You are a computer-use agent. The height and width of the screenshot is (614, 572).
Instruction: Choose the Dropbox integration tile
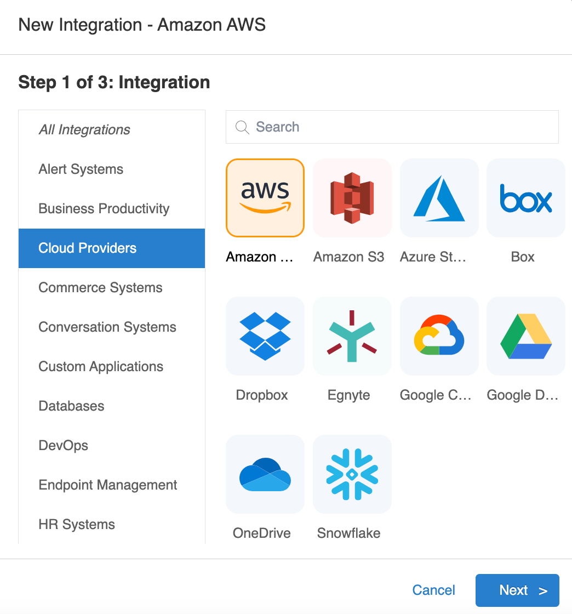click(265, 336)
